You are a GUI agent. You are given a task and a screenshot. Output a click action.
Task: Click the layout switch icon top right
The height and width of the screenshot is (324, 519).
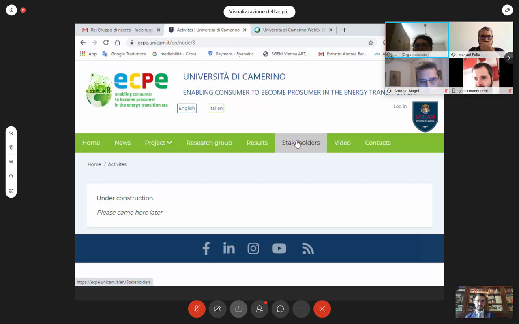point(507,10)
